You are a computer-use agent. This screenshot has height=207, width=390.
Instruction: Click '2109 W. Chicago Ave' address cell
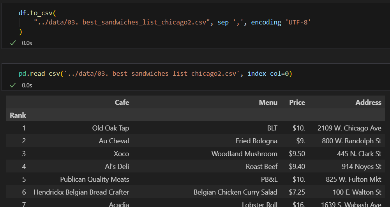click(x=349, y=128)
